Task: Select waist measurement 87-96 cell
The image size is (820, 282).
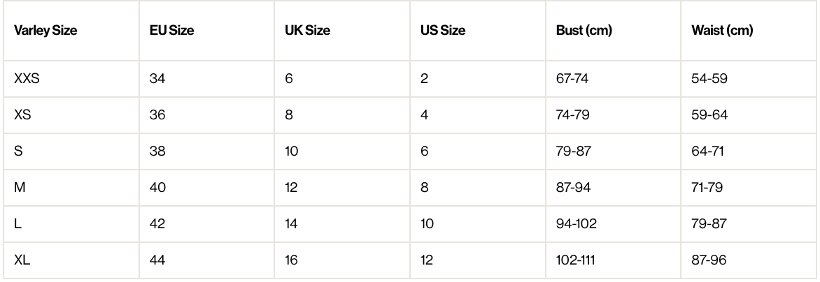Action: click(x=709, y=261)
